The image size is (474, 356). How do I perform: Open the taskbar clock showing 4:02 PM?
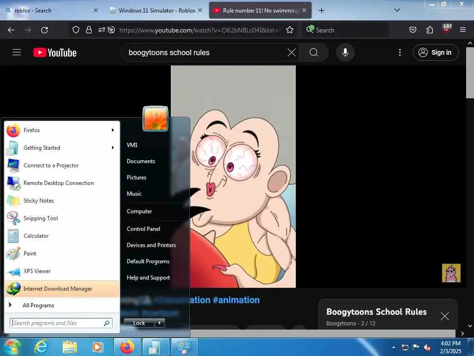coord(451,347)
